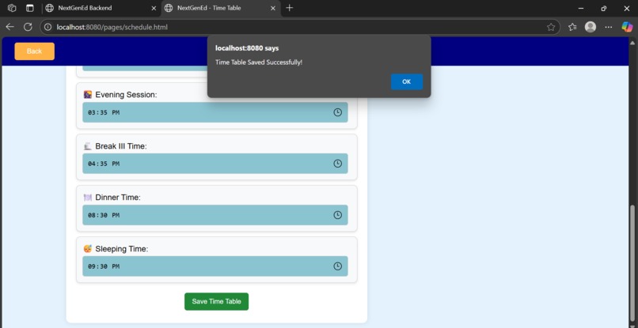This screenshot has width=638, height=328.
Task: Open clock picker for Break III Time
Action: click(x=337, y=164)
